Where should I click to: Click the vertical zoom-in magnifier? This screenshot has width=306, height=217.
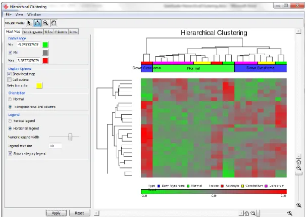coord(298,205)
